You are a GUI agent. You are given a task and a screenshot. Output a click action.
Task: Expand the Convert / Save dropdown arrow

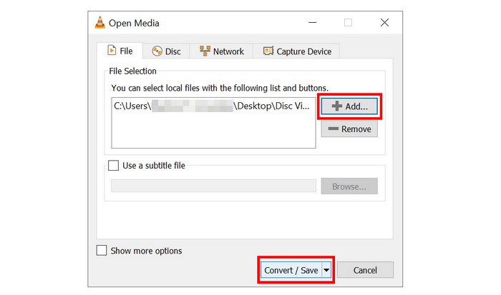326,270
